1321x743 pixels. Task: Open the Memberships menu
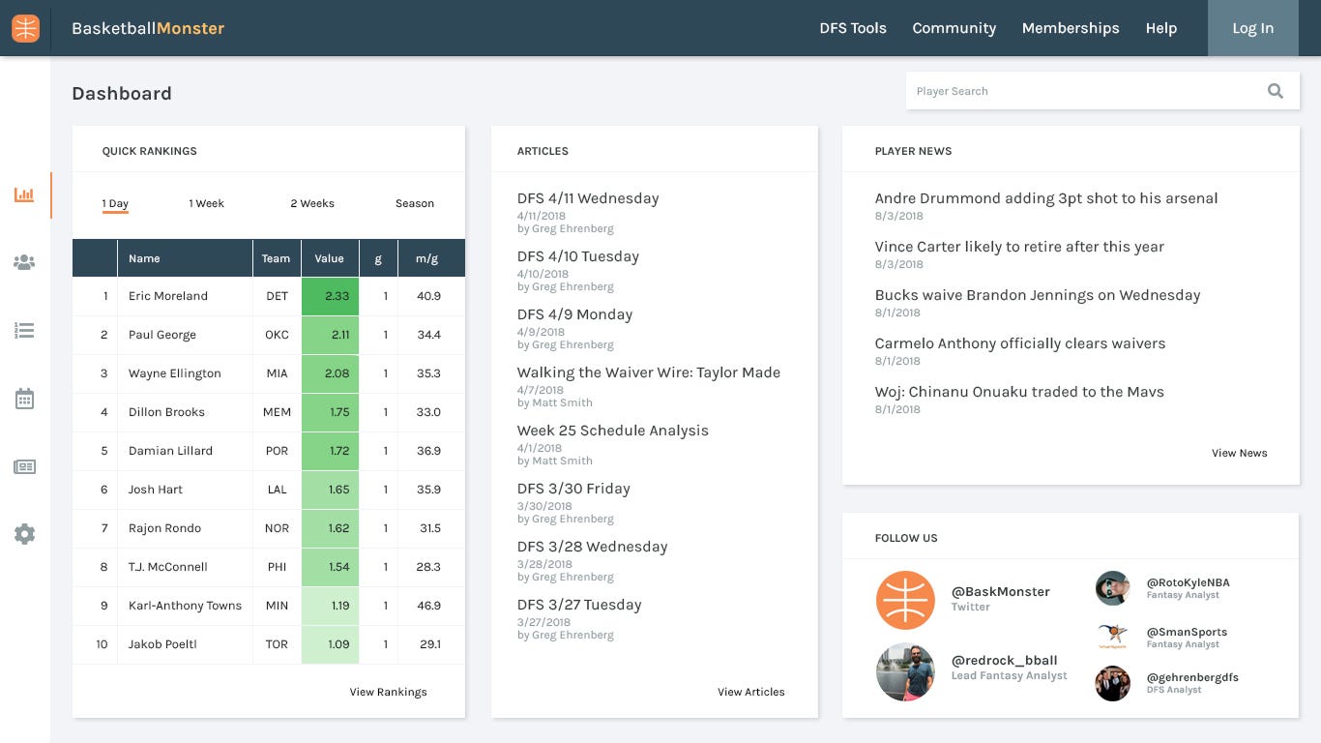pyautogui.click(x=1071, y=28)
